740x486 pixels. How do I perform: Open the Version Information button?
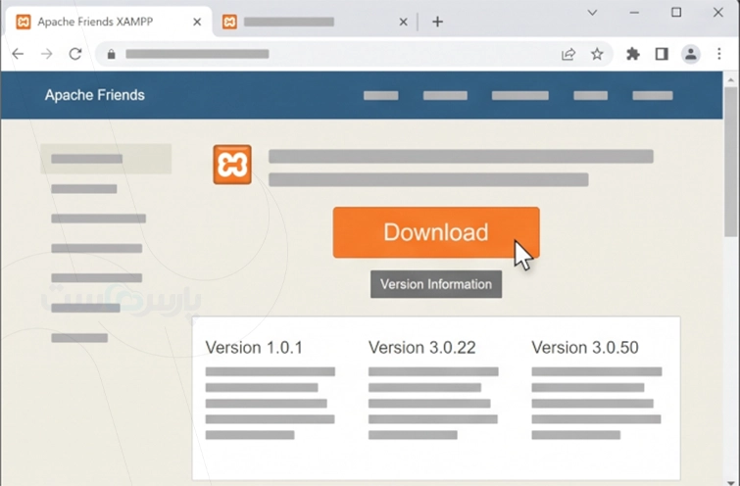pos(436,284)
